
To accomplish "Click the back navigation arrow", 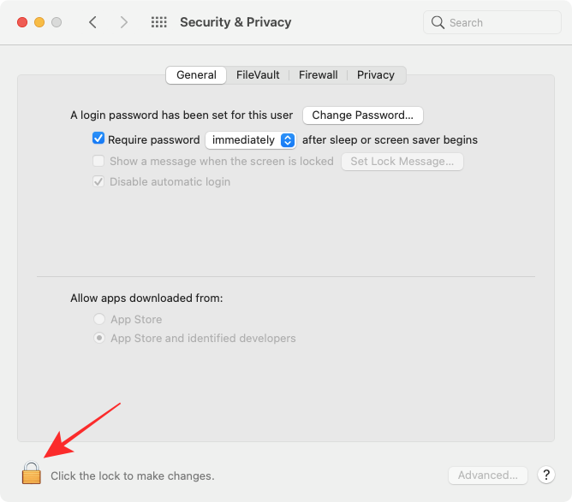I will pyautogui.click(x=92, y=22).
